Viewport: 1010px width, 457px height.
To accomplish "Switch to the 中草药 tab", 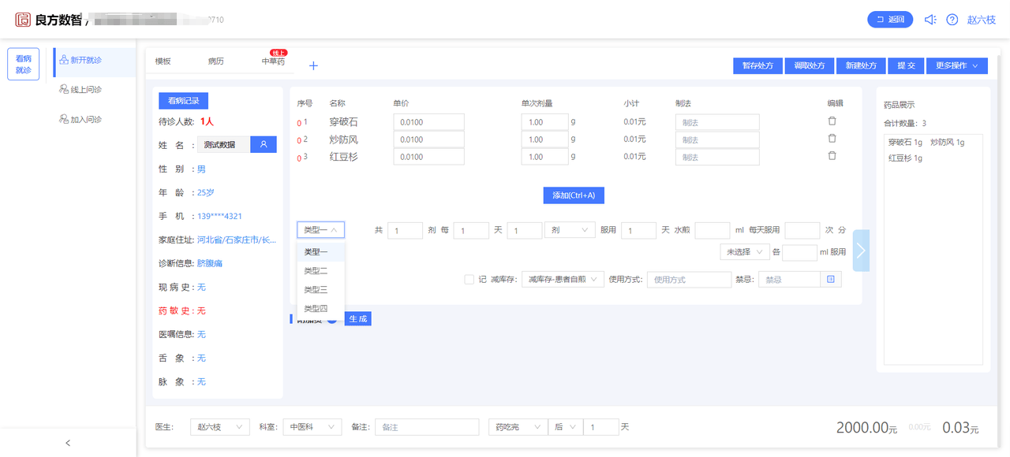I will click(273, 61).
